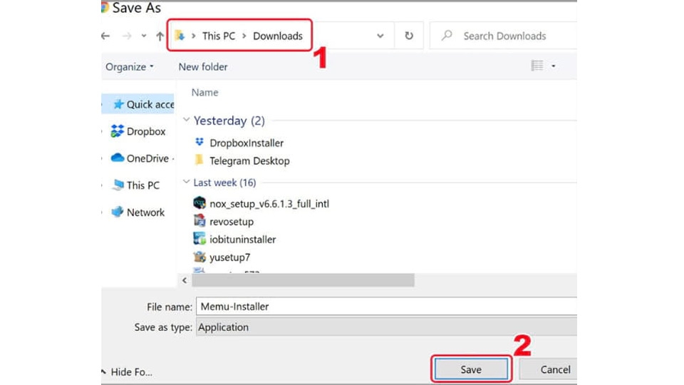Click the yusetup7 file icon

click(x=199, y=256)
